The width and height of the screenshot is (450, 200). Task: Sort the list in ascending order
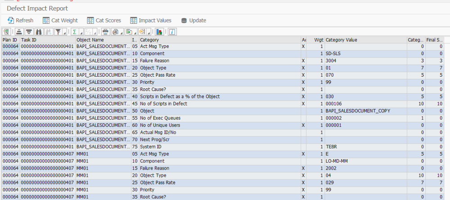(19, 32)
